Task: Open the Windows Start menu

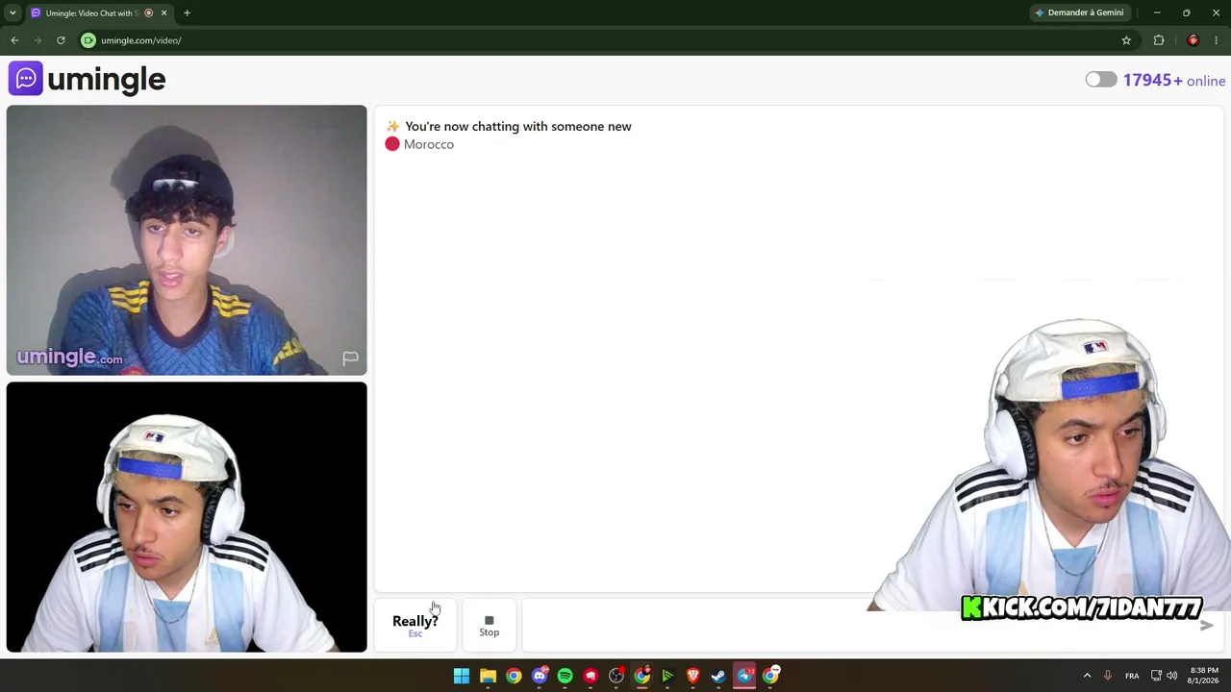Action: pyautogui.click(x=462, y=676)
